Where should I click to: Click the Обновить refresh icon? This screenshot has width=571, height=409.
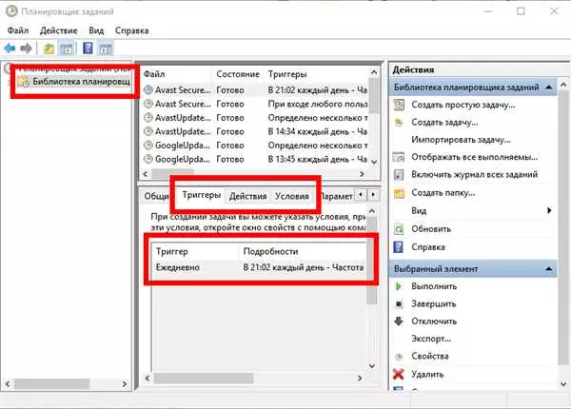click(399, 229)
